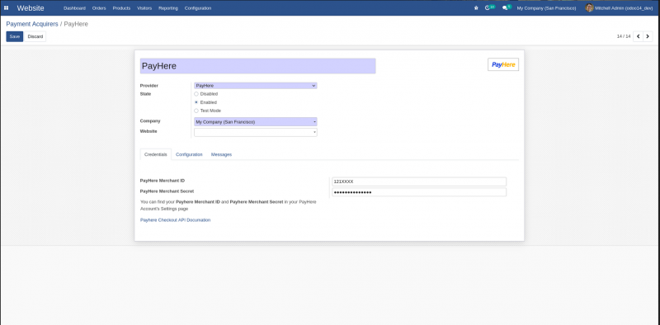The image size is (660, 325).
Task: Click the Provider field label
Action: point(149,86)
